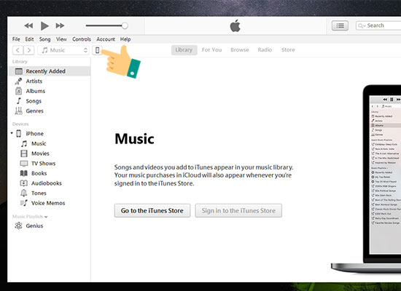
Task: Select Artists microphone icon in sidebar
Action: click(18, 81)
